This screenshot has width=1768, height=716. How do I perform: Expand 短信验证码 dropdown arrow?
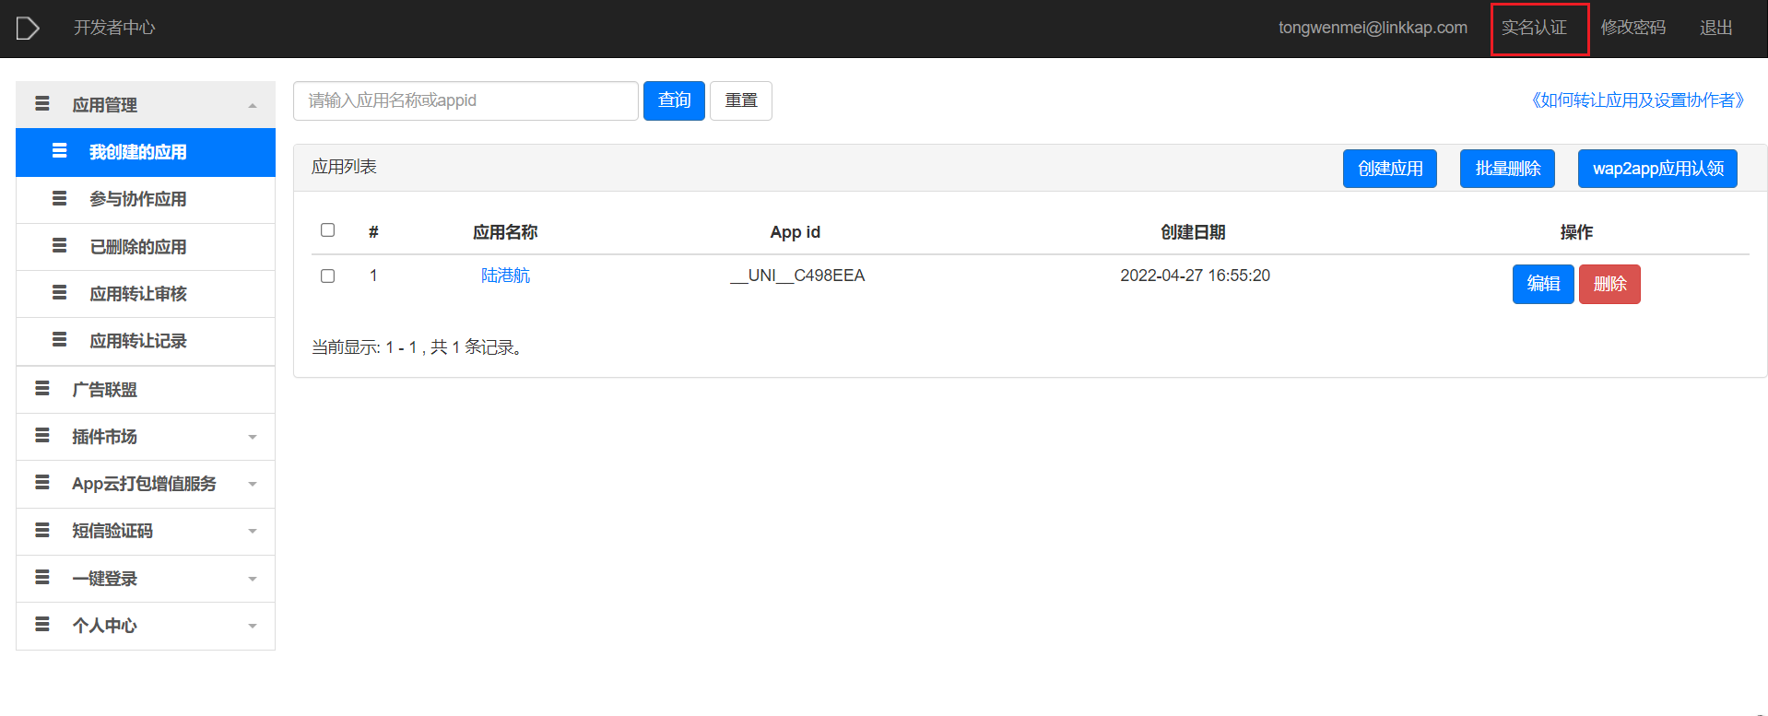tap(253, 532)
